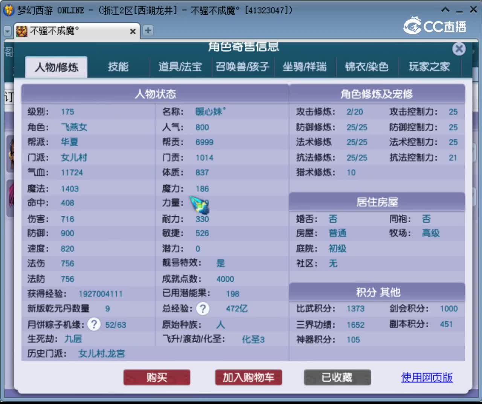Click the 角色 value 飞燕女
Image resolution: width=482 pixels, height=404 pixels.
click(x=74, y=127)
